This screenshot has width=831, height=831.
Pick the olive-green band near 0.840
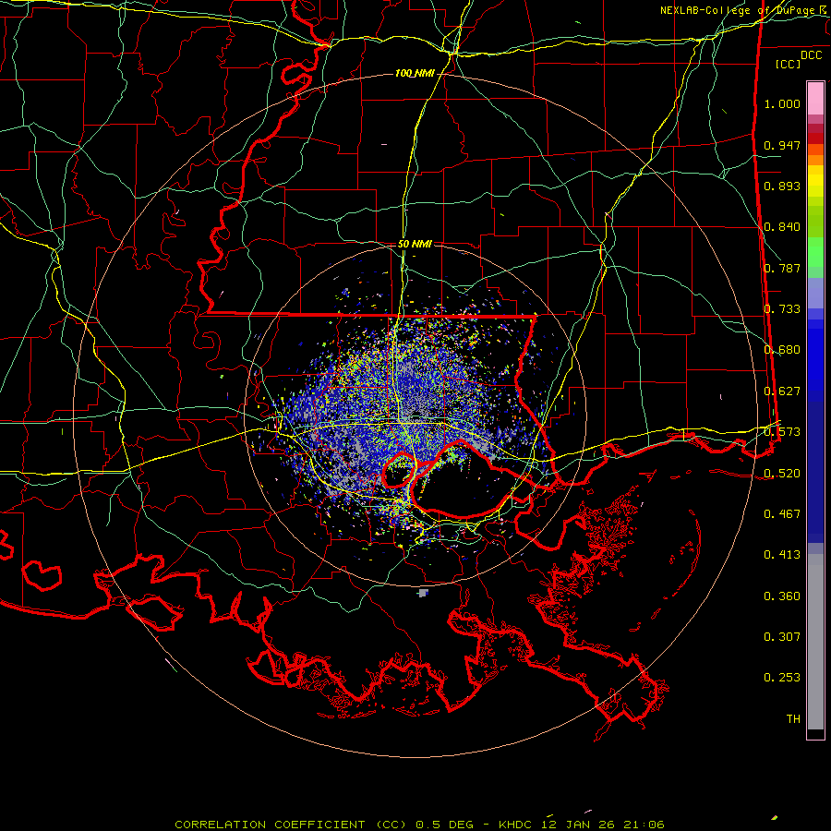pyautogui.click(x=815, y=222)
